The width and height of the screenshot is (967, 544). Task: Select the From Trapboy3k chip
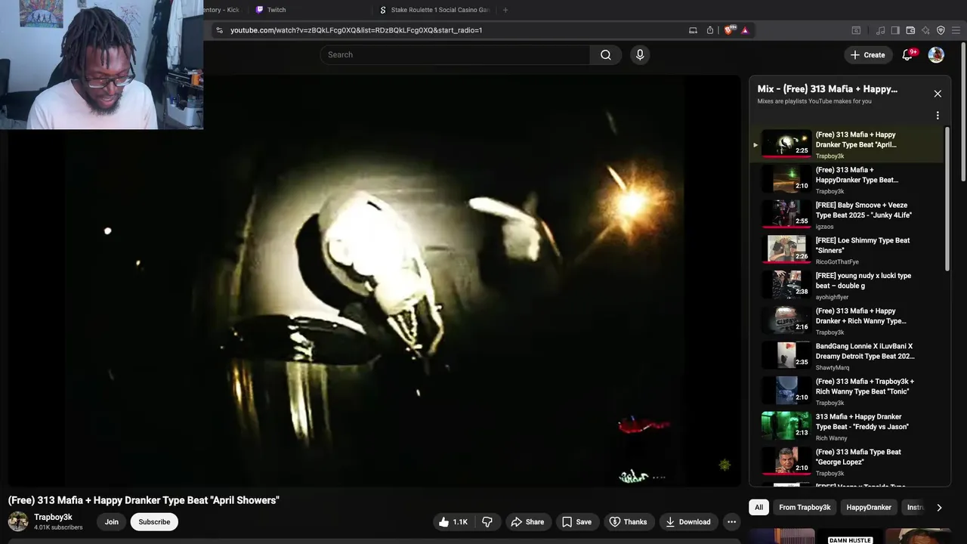805,507
